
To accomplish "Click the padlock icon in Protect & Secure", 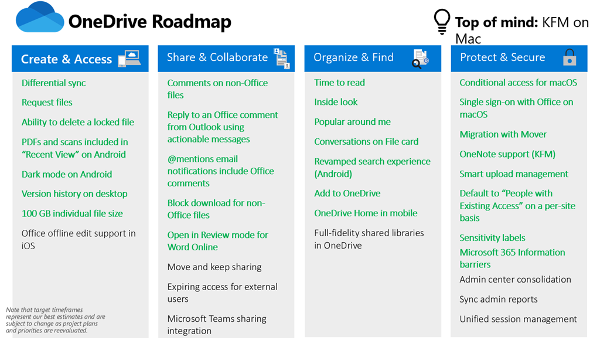I will (568, 57).
